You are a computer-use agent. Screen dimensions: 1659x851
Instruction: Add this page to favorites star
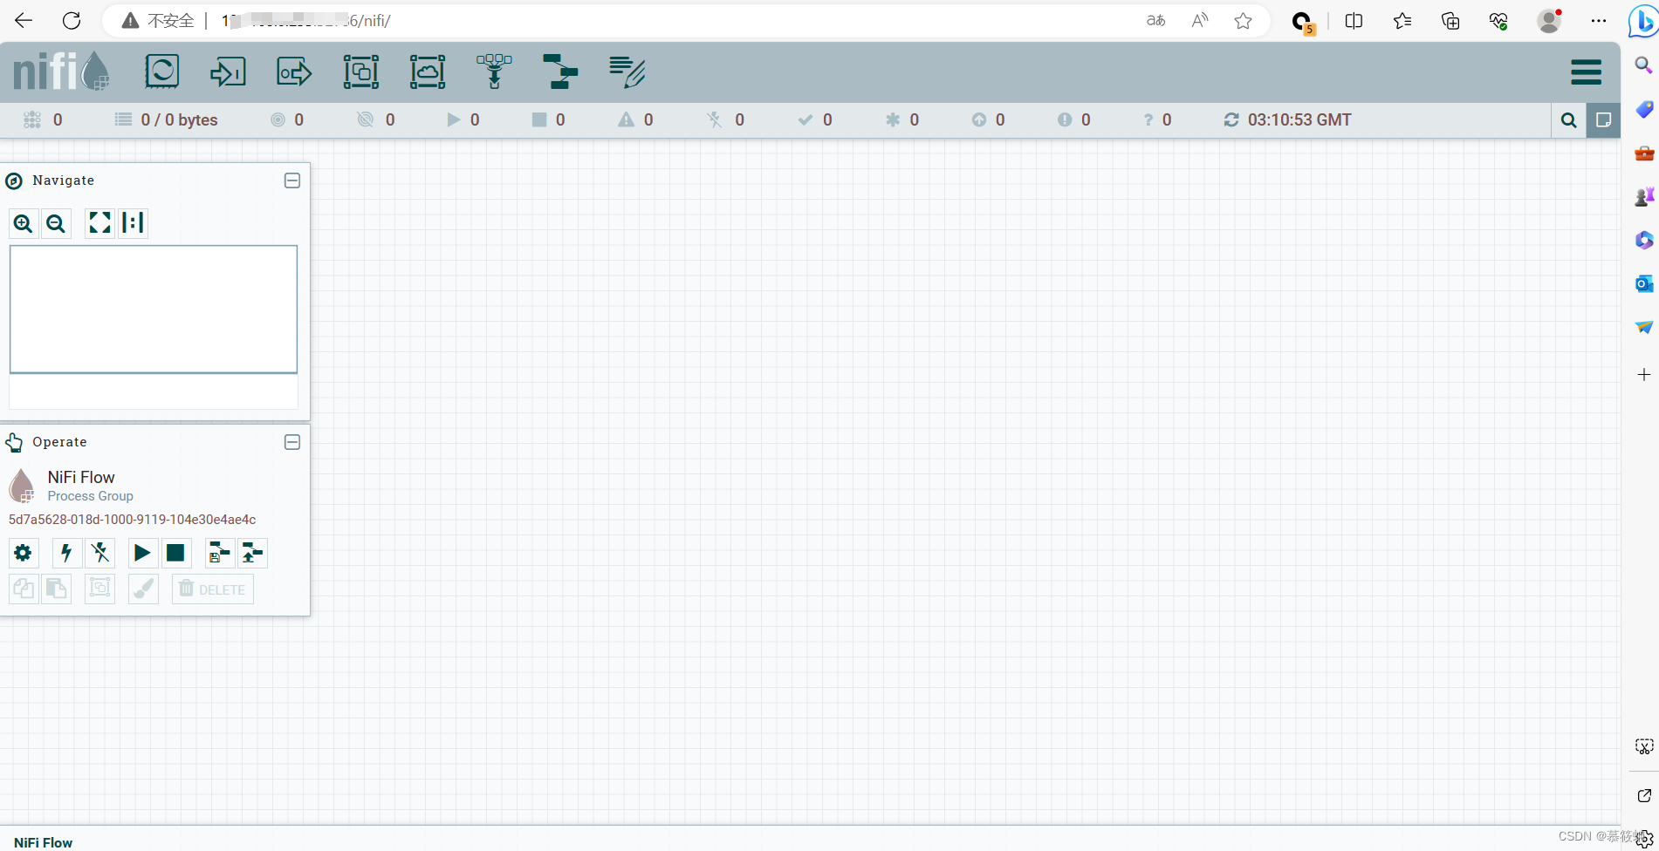1244,21
